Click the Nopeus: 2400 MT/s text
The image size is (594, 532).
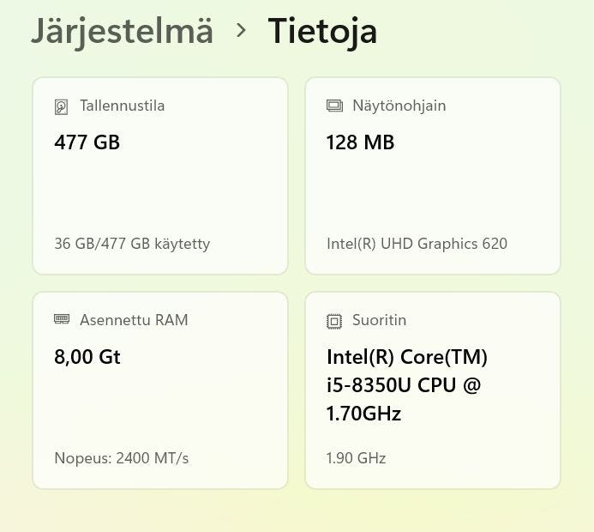click(121, 458)
